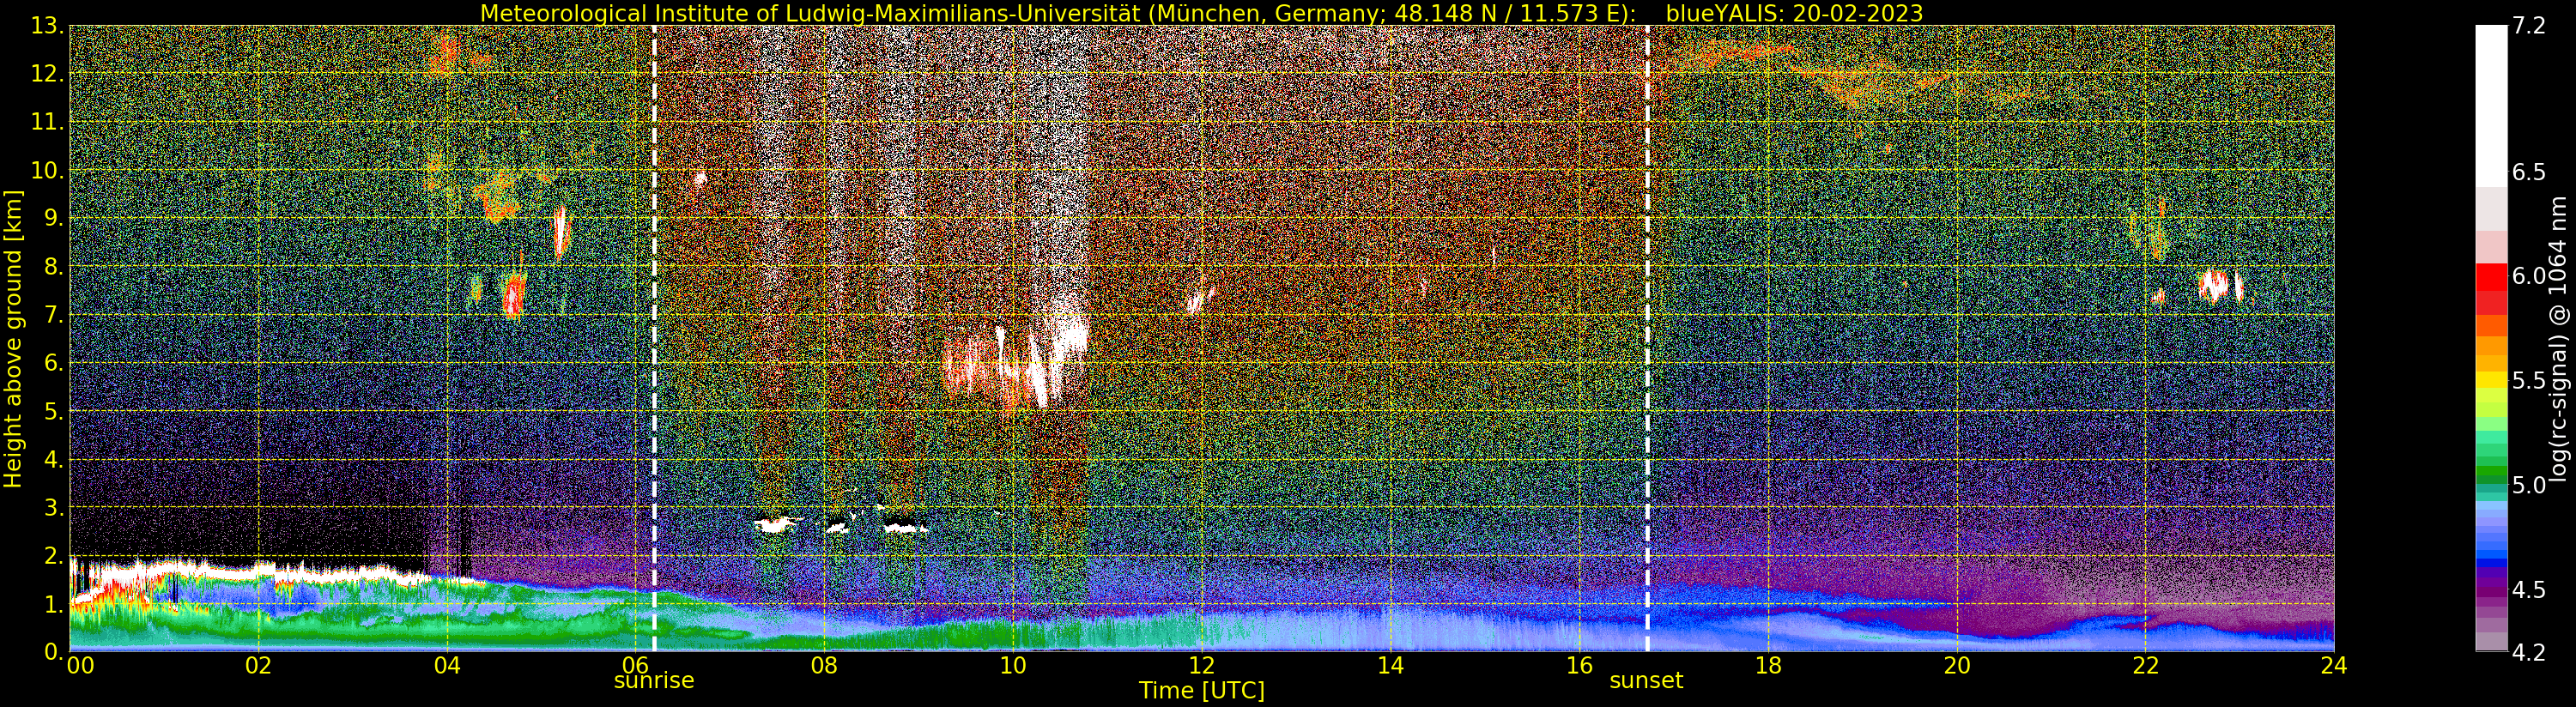Click the 'sunset' label under the axis
Viewport: 2576px width, 707px height.
tap(1646, 680)
